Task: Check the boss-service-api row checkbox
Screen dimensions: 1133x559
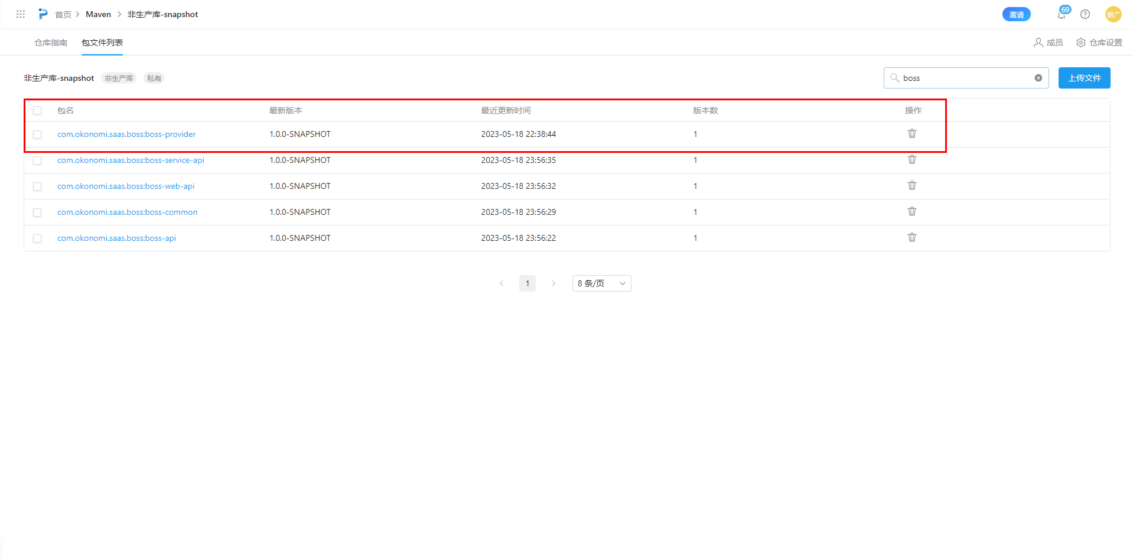Action: 37,161
